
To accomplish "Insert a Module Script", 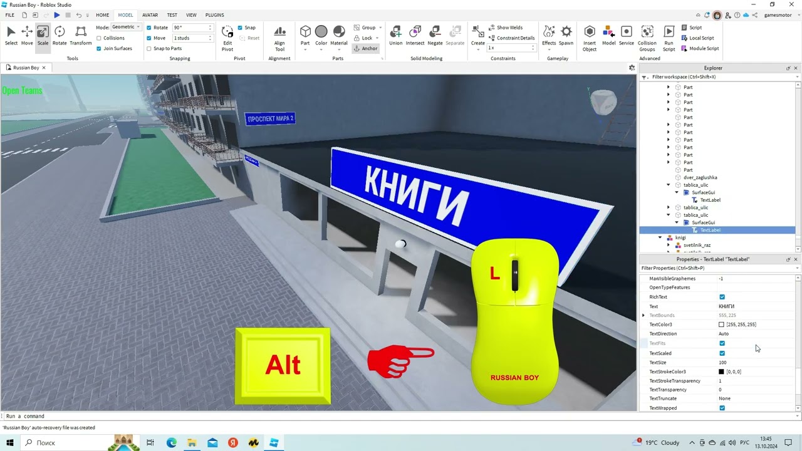I will [699, 48].
